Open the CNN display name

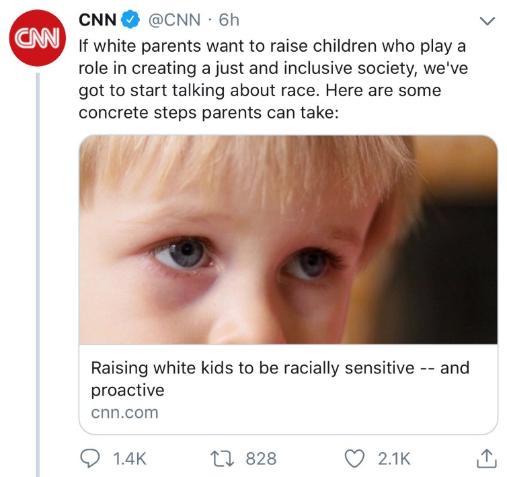pos(97,20)
